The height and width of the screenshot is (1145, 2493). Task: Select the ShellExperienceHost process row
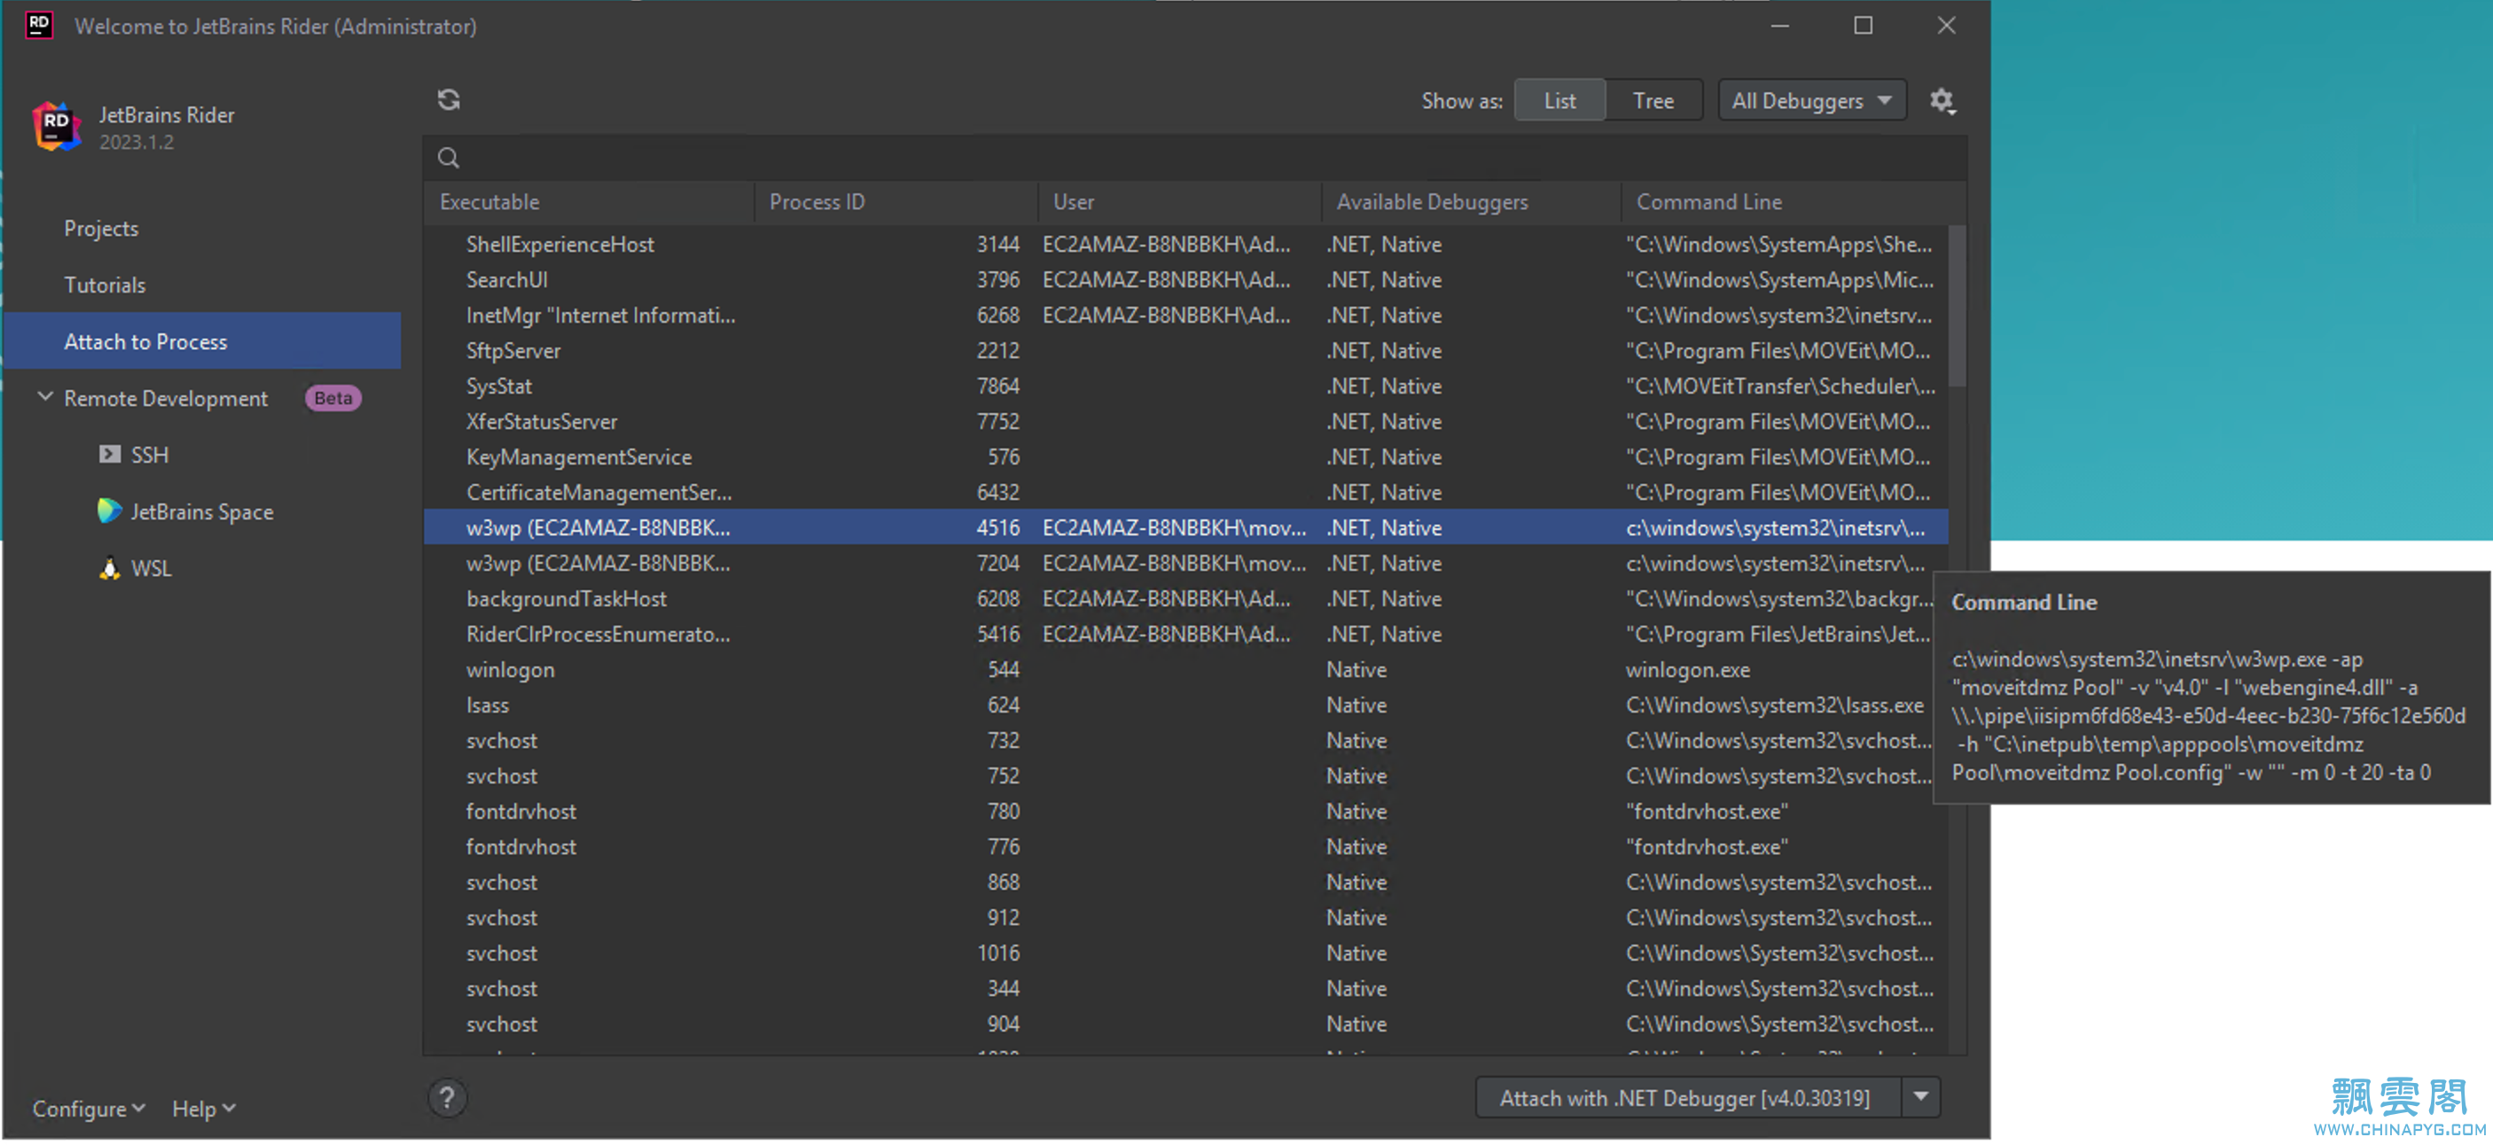click(1185, 245)
